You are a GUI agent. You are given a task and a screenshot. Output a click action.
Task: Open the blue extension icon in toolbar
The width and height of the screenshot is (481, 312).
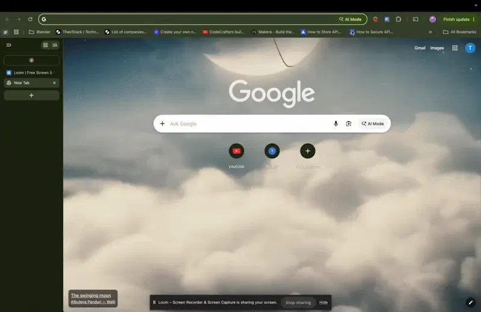[x=387, y=19]
